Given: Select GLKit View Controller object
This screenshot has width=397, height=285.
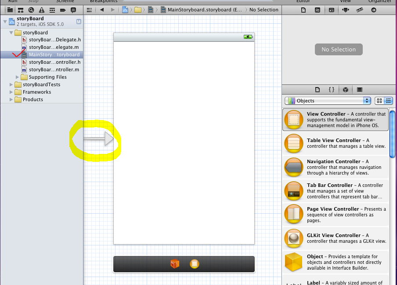Looking at the screenshot, I should point(336,238).
